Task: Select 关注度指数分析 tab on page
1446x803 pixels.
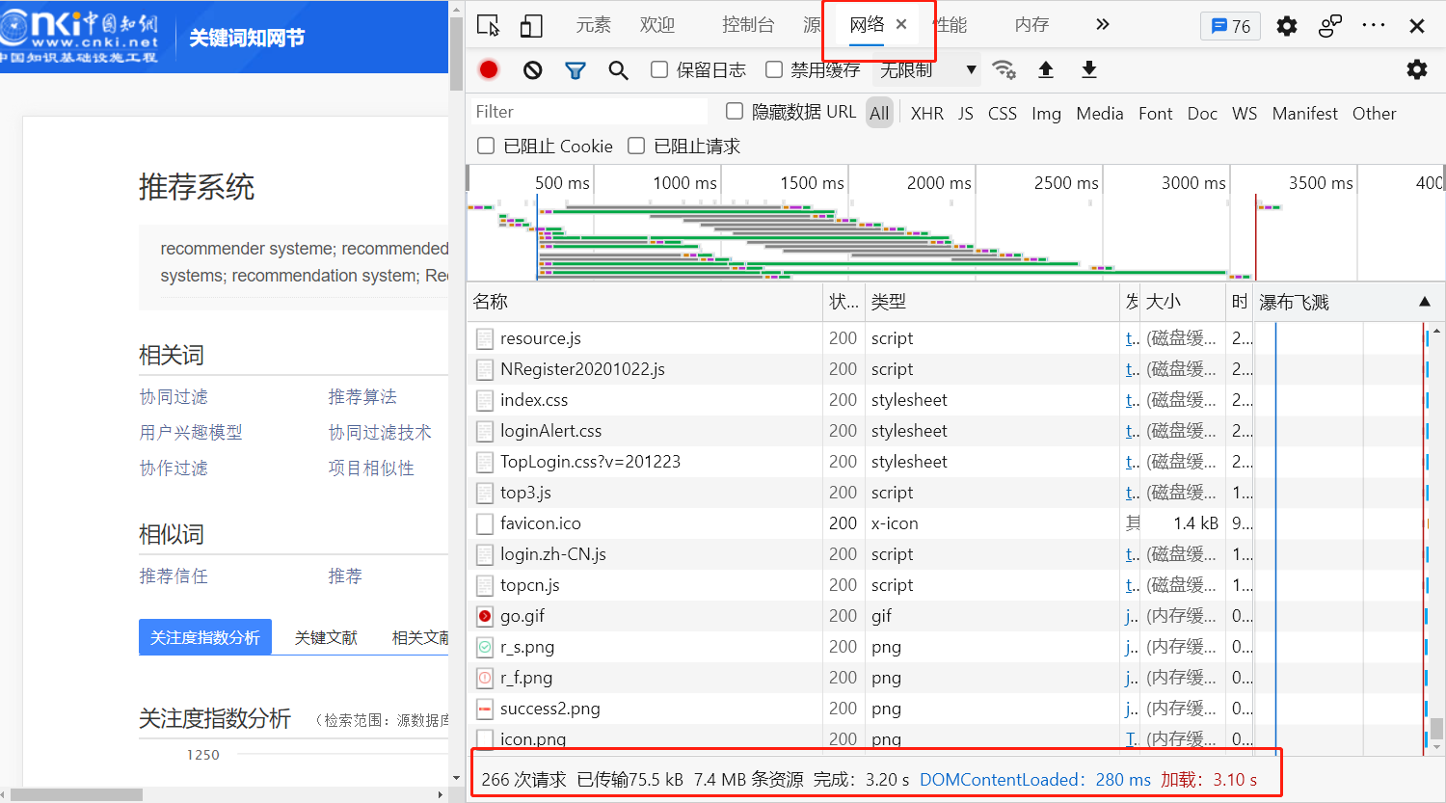Action: tap(205, 637)
